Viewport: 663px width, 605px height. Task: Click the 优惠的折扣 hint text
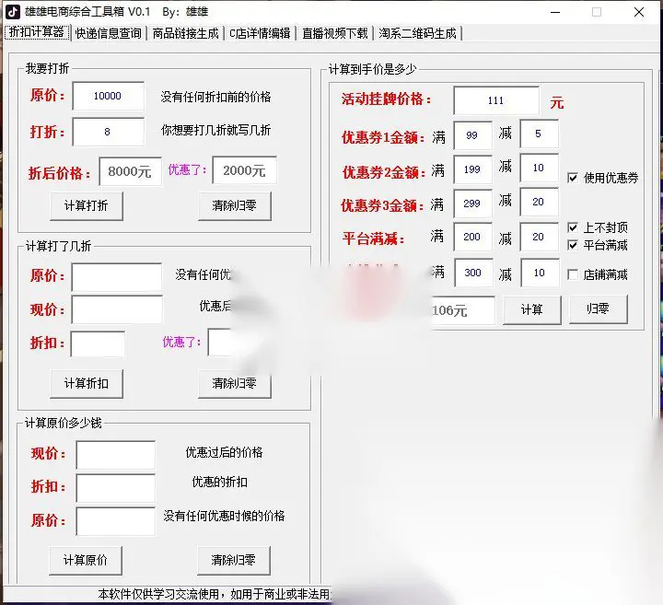pyautogui.click(x=220, y=482)
